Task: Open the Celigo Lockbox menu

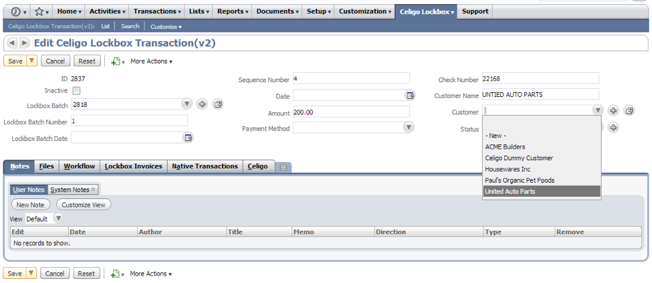Action: 427,11
